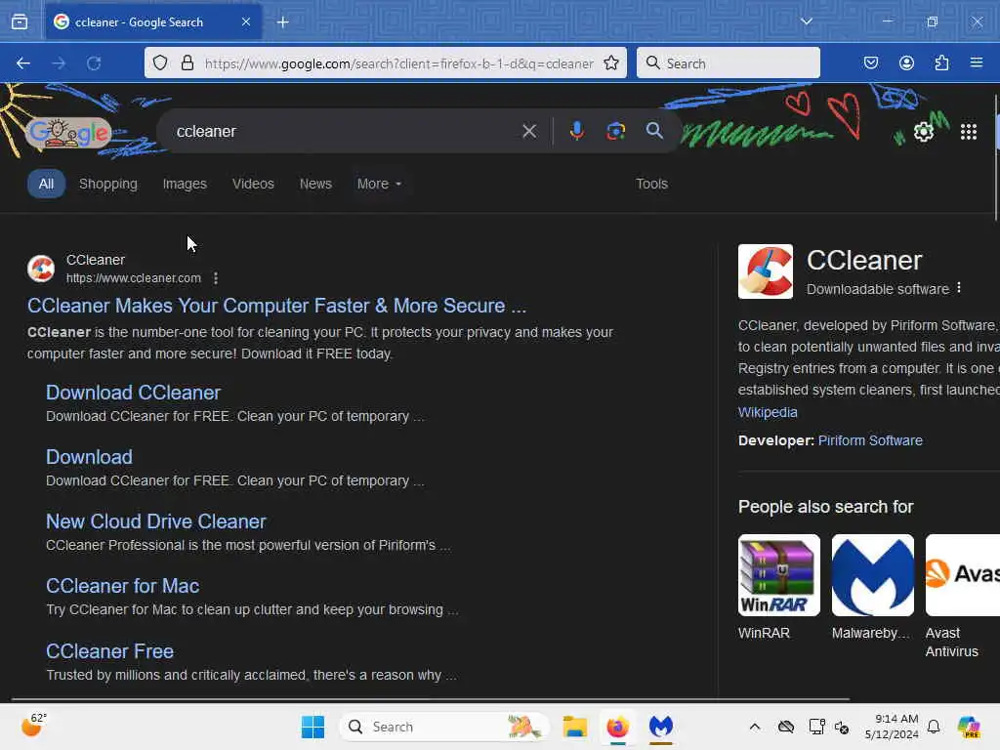Image resolution: width=1000 pixels, height=750 pixels.
Task: List all tabs with the chevron
Action: (x=806, y=21)
